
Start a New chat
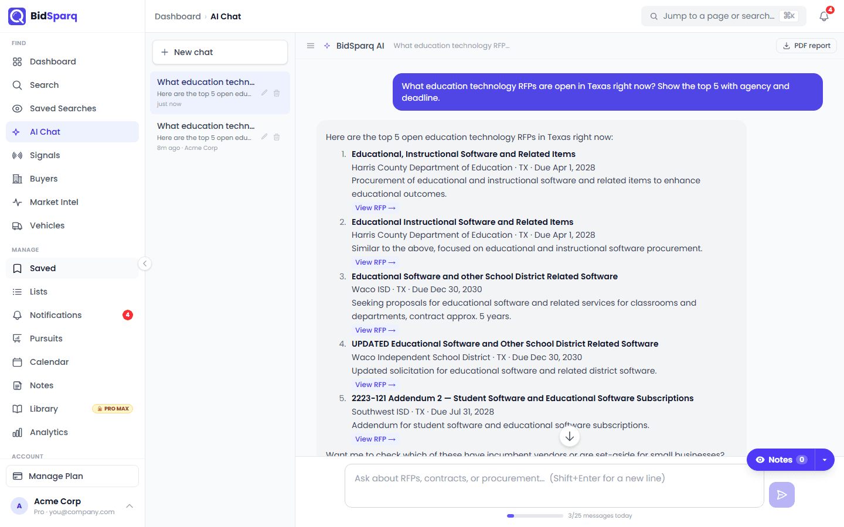point(220,52)
